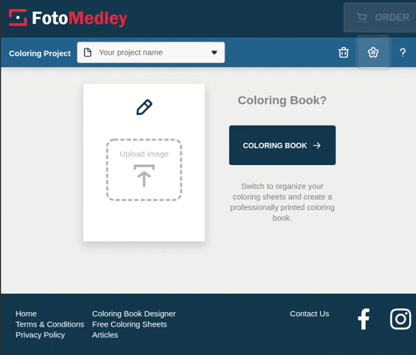Open the ORDER shopping cart
Image resolution: width=416 pixels, height=355 pixels.
point(380,17)
